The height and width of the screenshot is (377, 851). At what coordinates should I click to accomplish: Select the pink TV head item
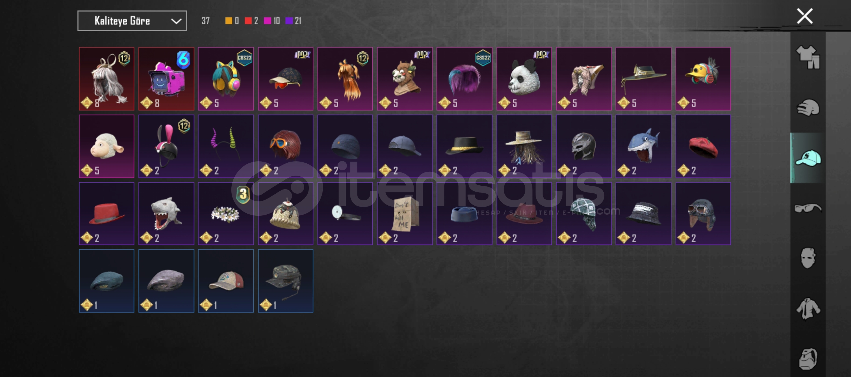pyautogui.click(x=166, y=79)
